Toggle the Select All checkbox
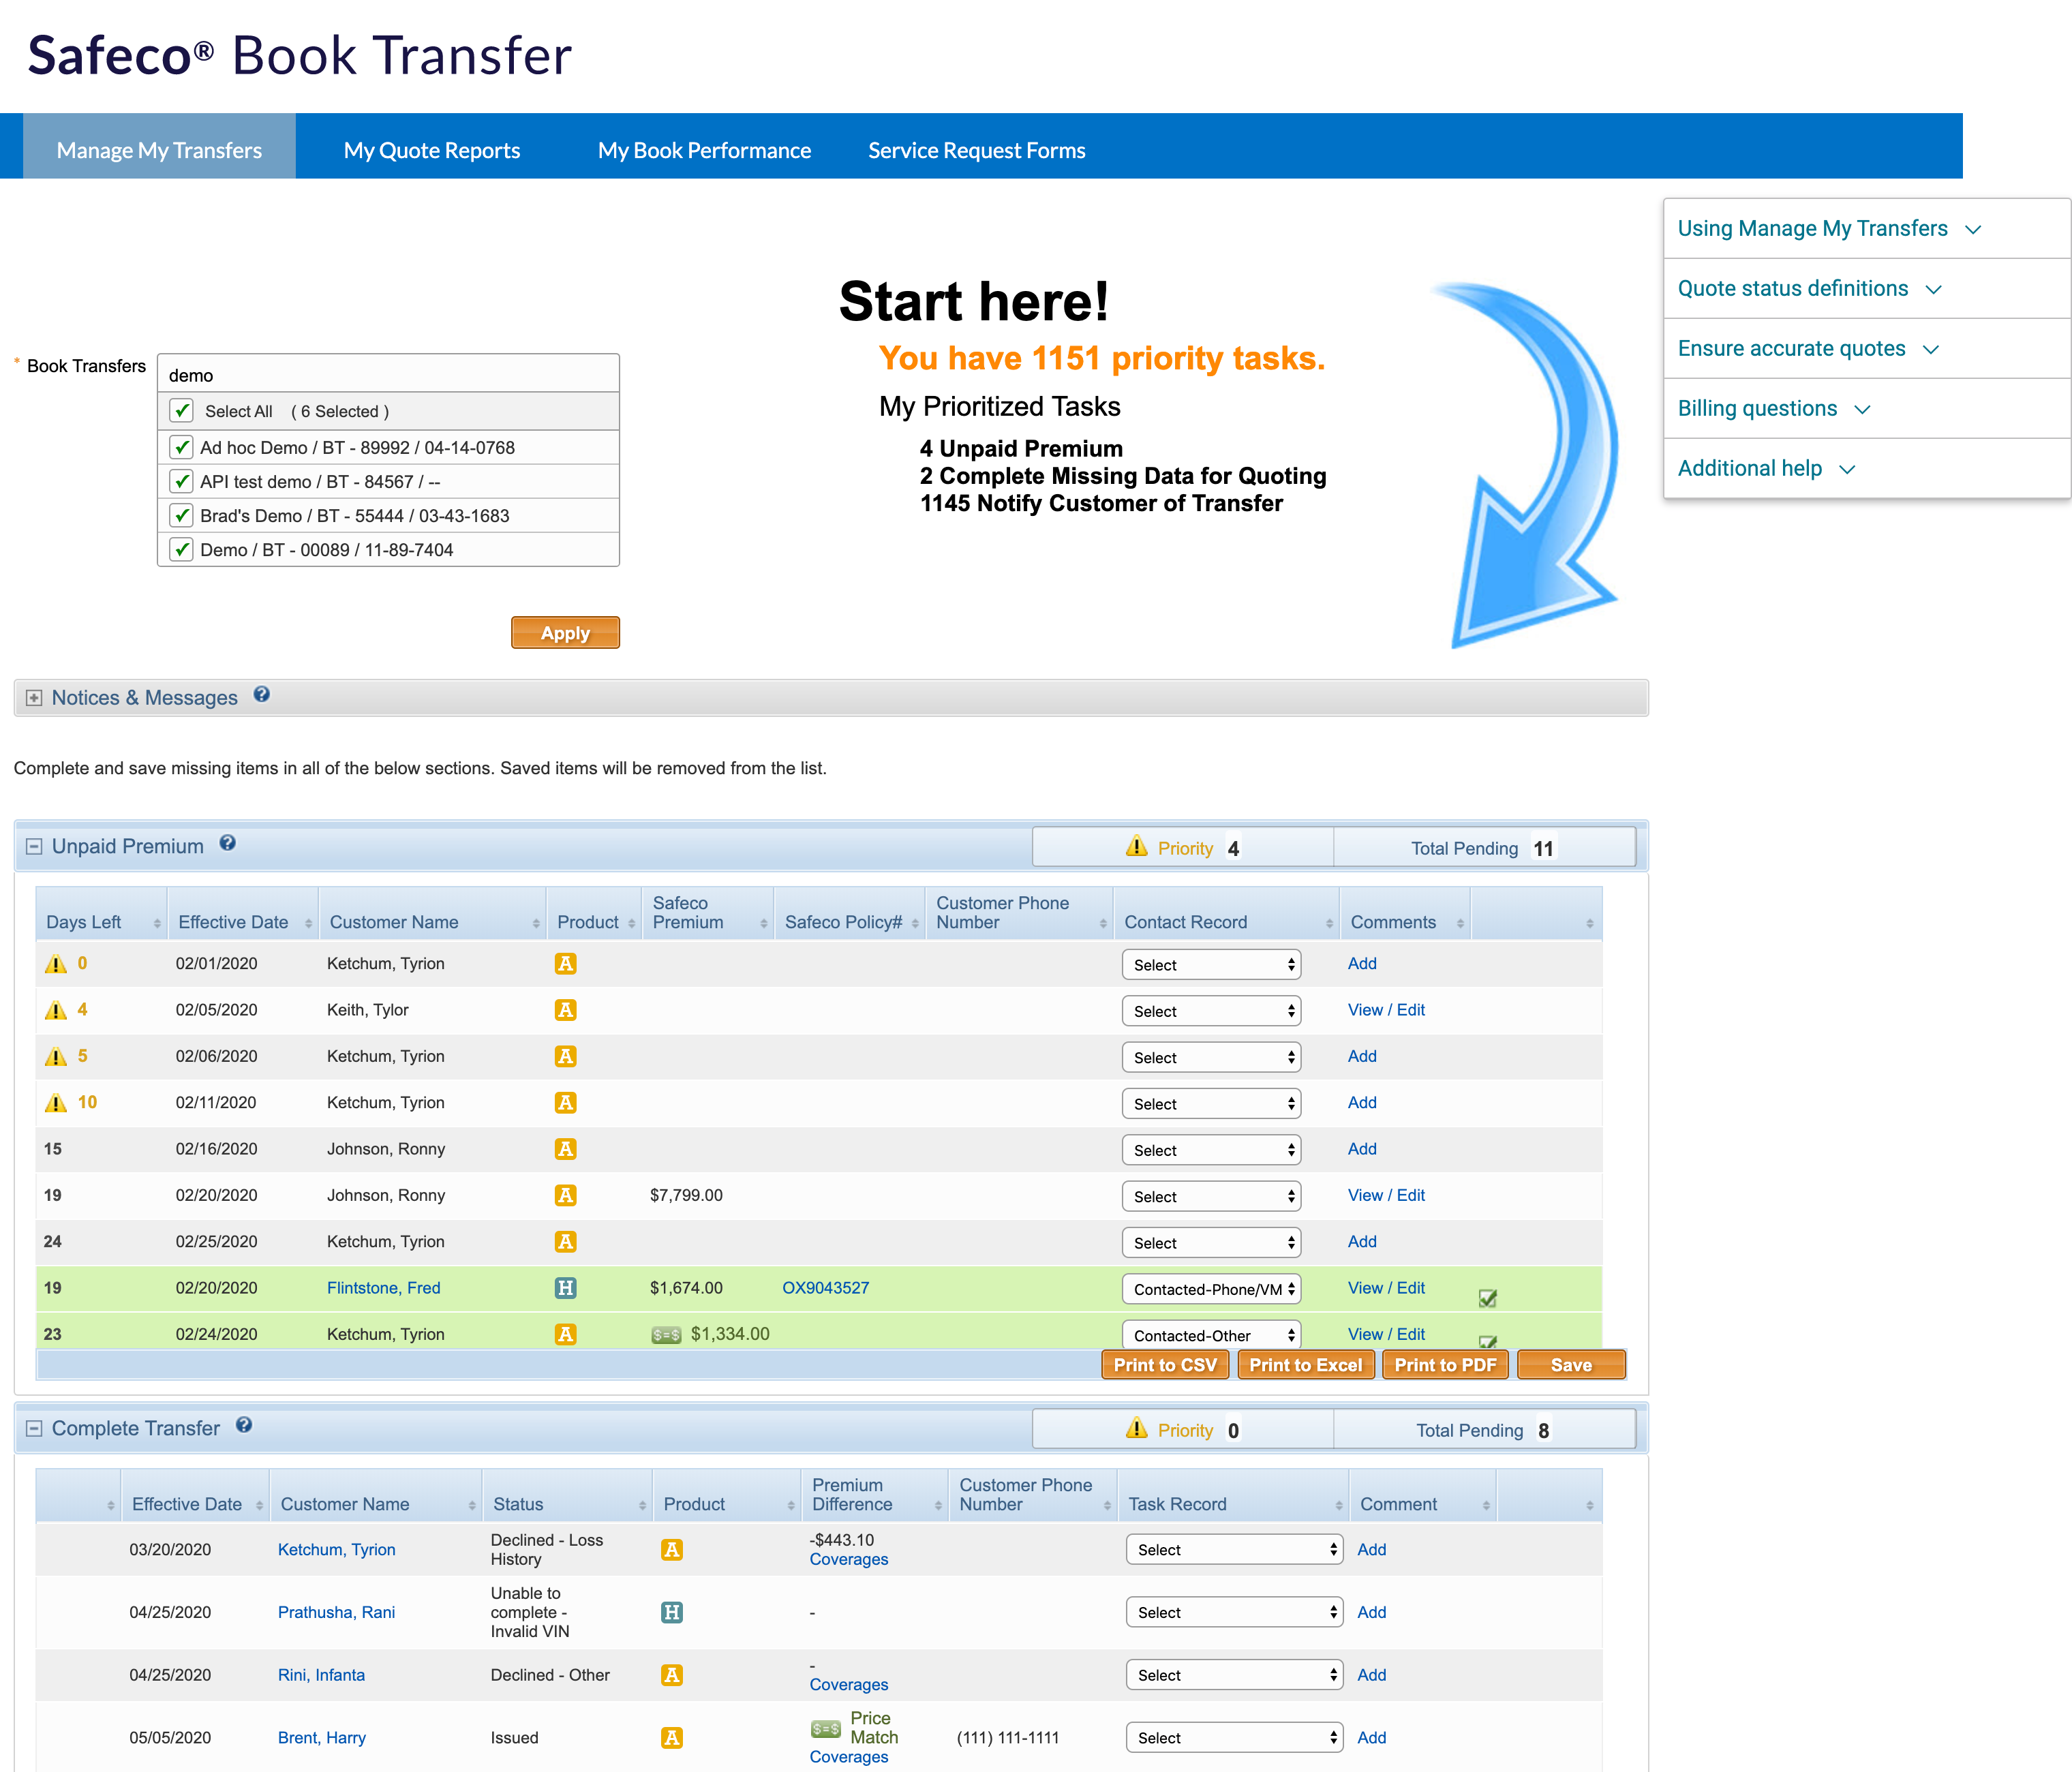The image size is (2072, 1772). [x=181, y=411]
